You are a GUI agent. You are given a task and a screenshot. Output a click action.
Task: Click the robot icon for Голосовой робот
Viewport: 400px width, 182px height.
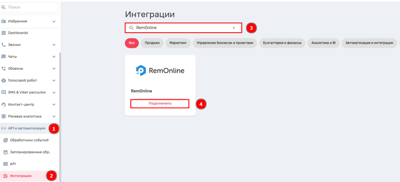click(x=4, y=81)
